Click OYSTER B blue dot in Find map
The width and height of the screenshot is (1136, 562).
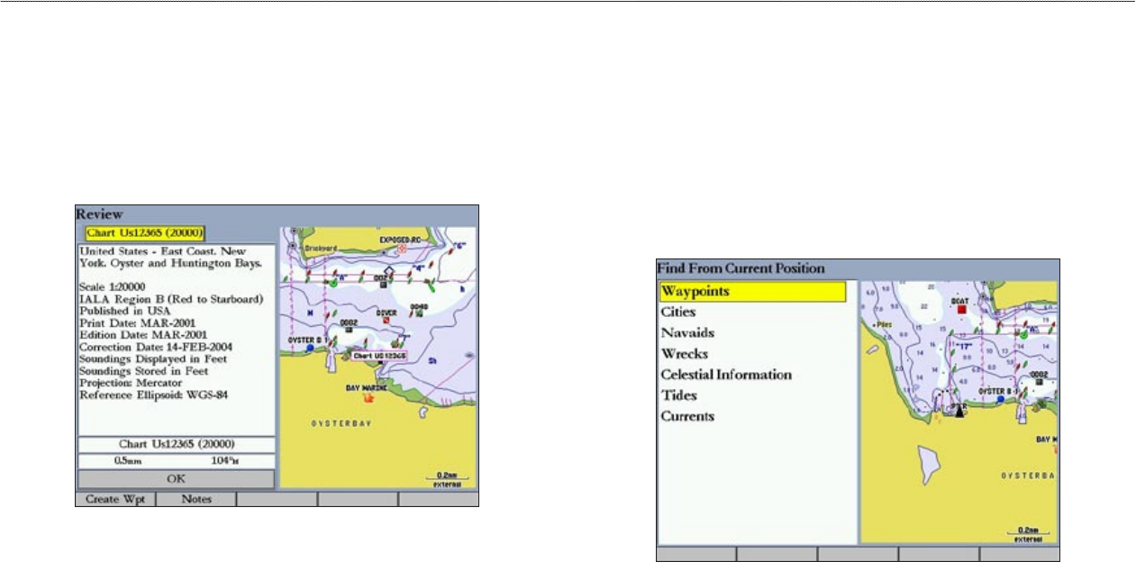(x=1000, y=399)
